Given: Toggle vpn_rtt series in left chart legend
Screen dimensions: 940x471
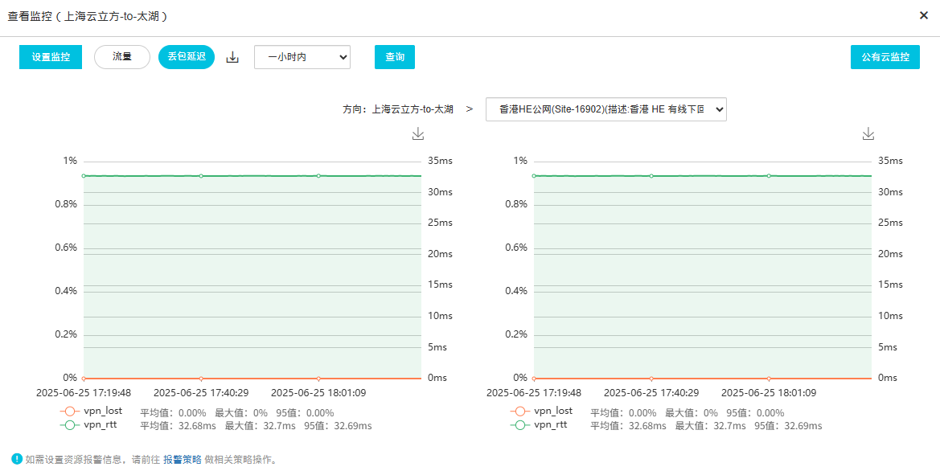Looking at the screenshot, I should point(88,425).
